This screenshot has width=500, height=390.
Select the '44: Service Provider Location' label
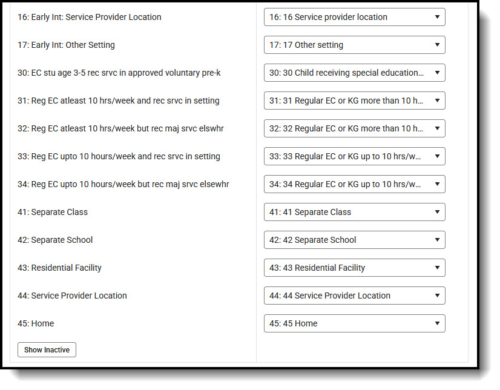(x=72, y=296)
